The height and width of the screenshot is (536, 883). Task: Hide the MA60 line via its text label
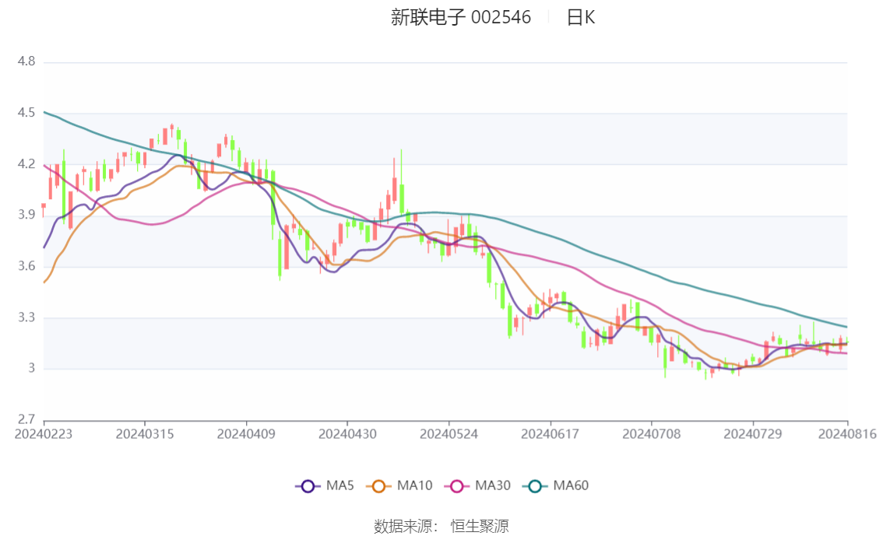click(571, 486)
